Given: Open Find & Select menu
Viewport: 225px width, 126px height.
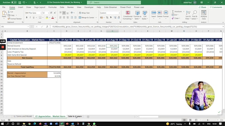Looking at the screenshot, I should click(x=195, y=15).
